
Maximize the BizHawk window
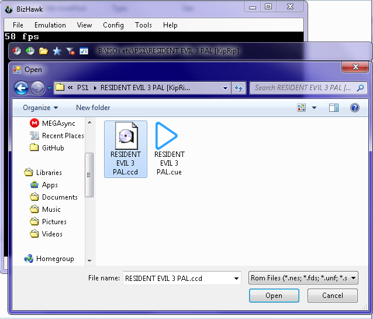[x=268, y=6]
